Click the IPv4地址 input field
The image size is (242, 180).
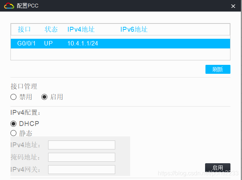pyautogui.click(x=82, y=145)
